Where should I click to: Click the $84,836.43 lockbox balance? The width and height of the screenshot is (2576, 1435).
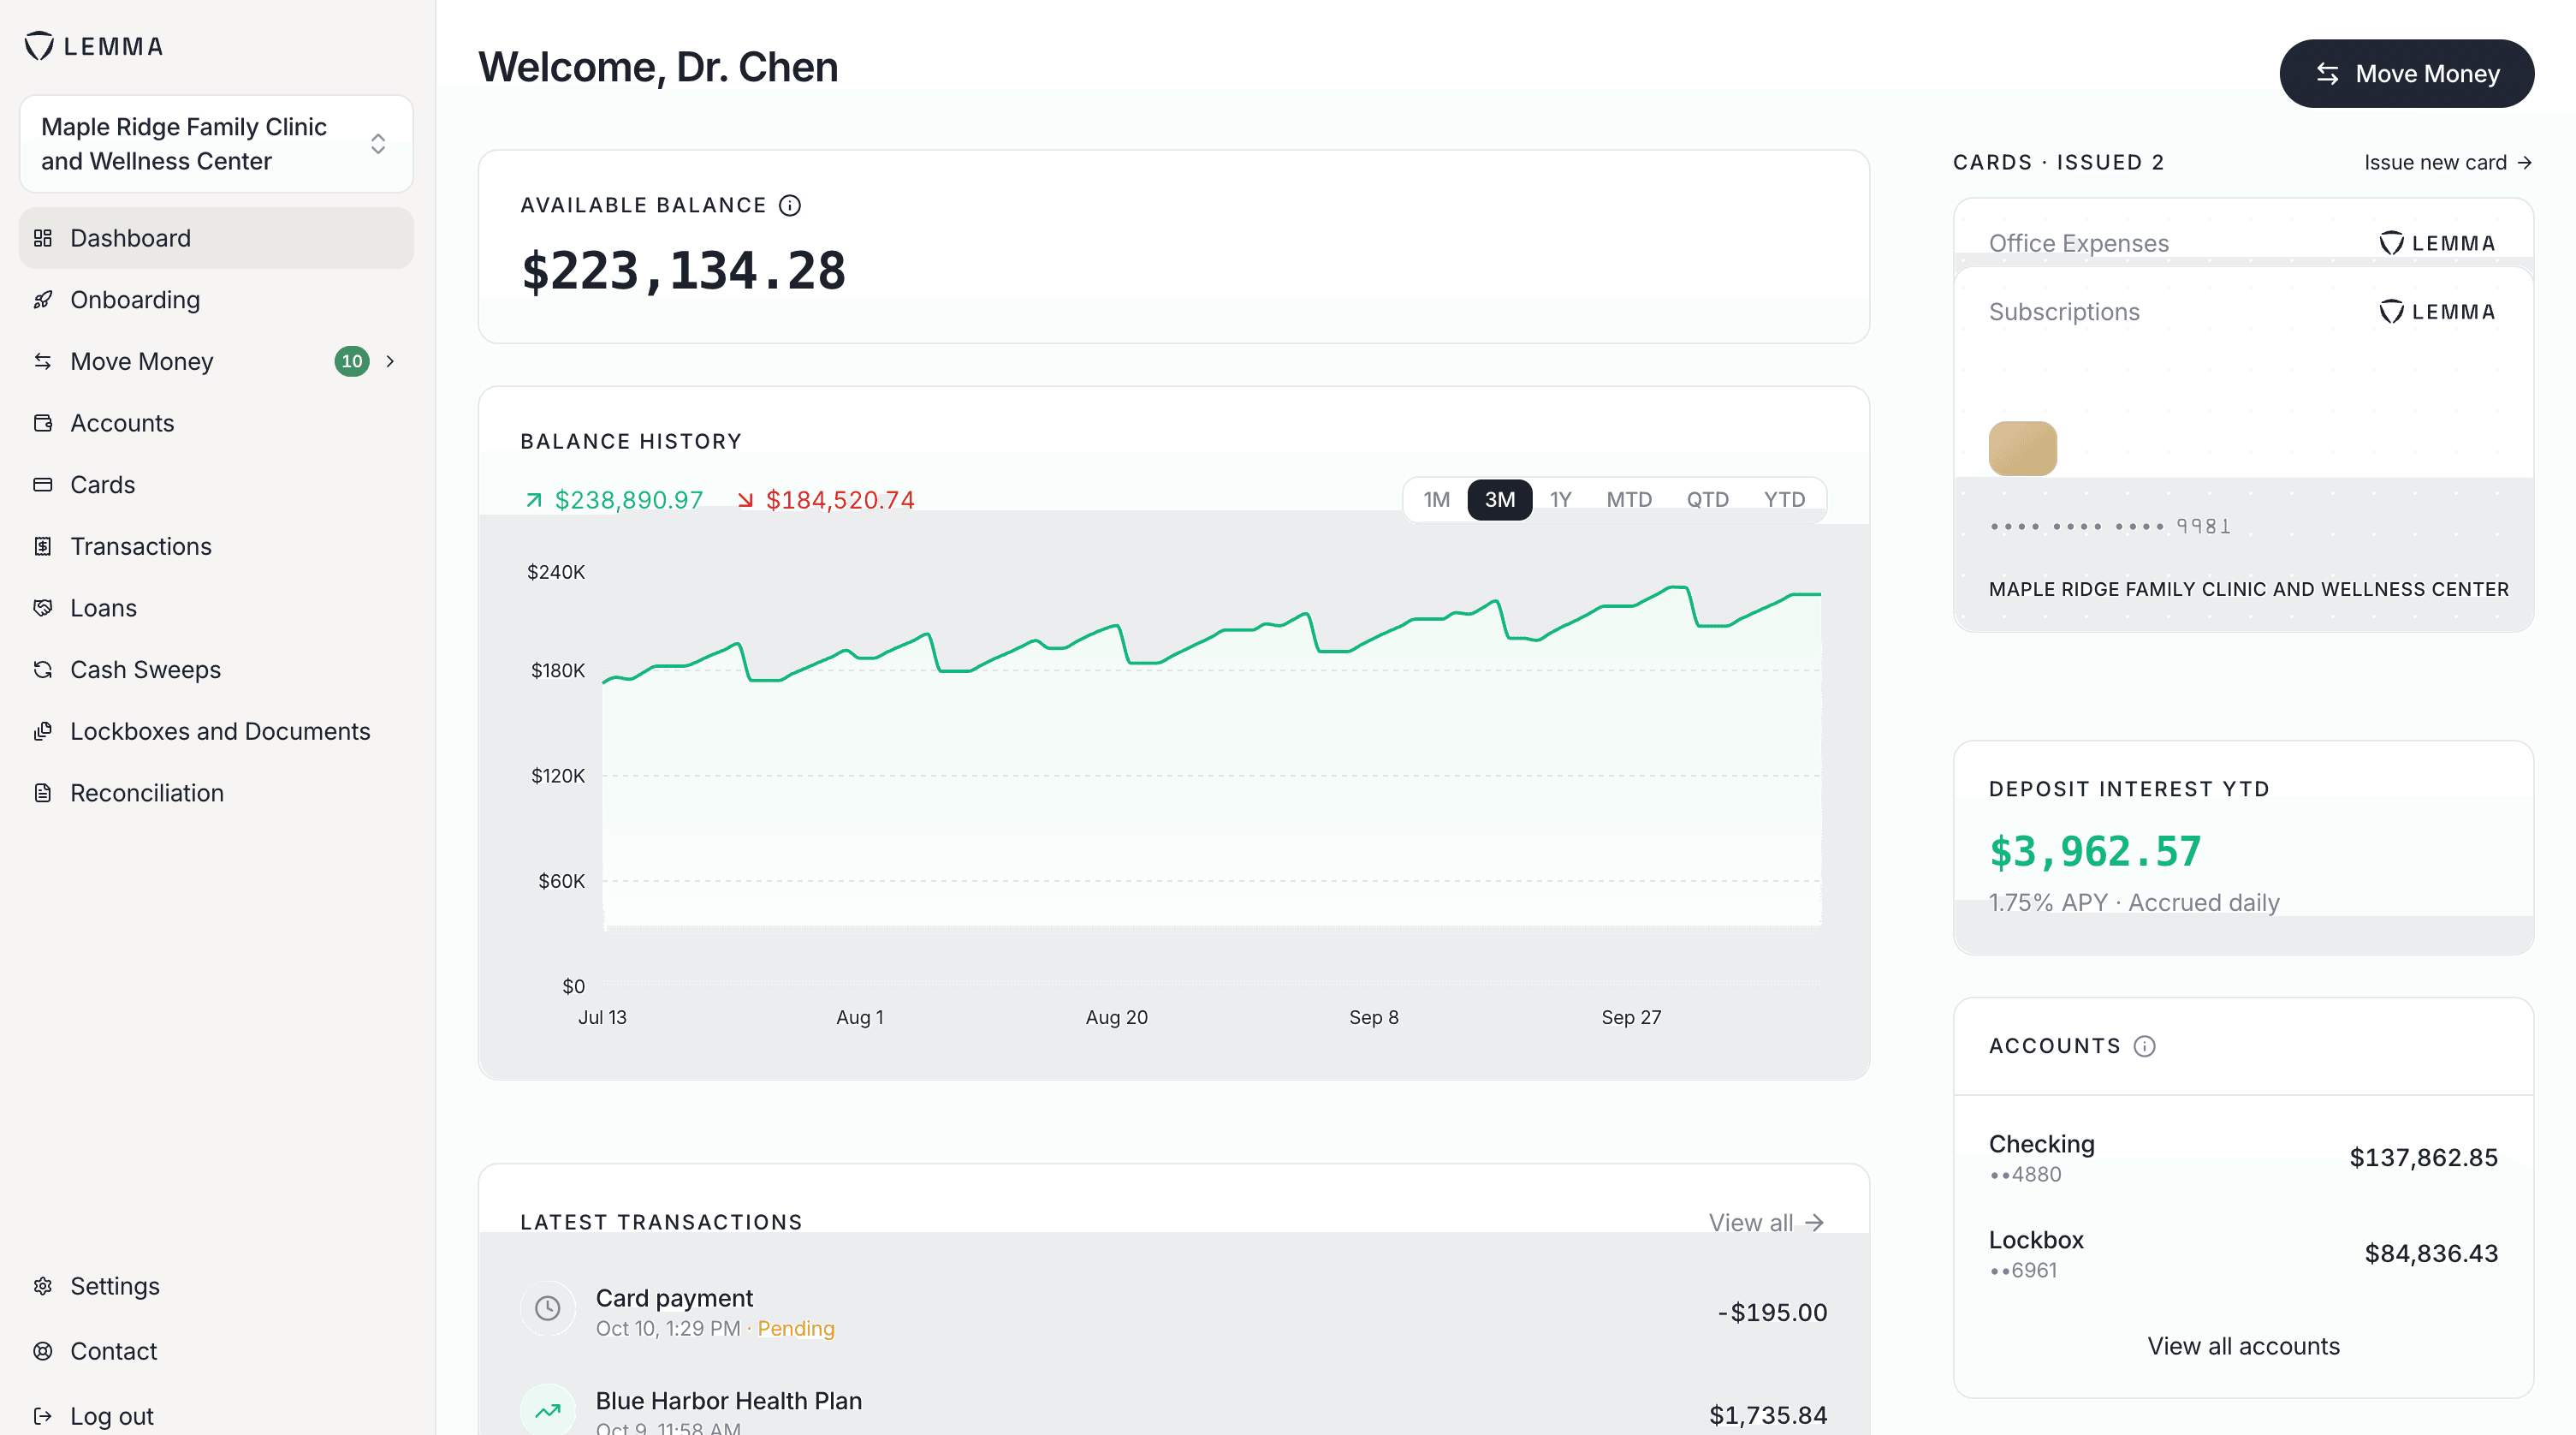(2431, 1253)
